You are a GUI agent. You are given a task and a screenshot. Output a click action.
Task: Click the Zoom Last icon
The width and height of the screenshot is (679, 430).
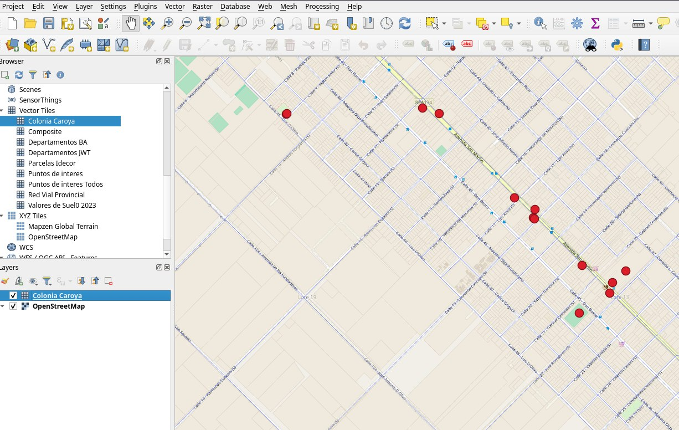click(277, 23)
